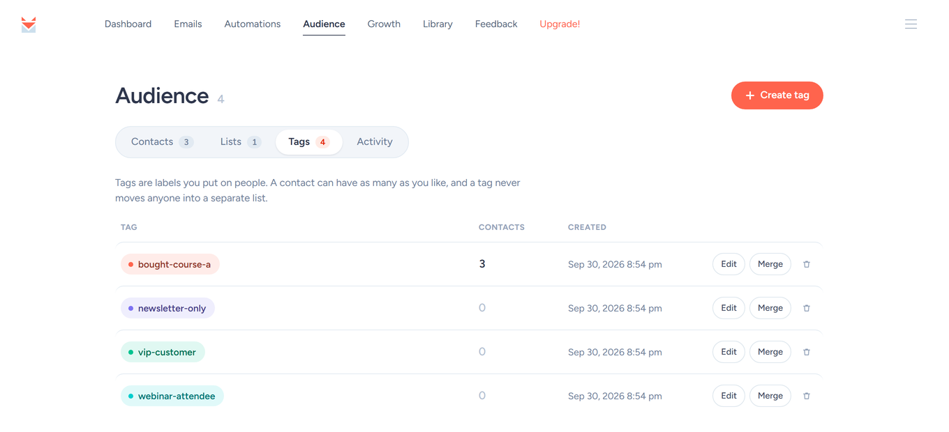The height and width of the screenshot is (432, 949).
Task: Click the vip-customer tag label
Action: click(163, 352)
